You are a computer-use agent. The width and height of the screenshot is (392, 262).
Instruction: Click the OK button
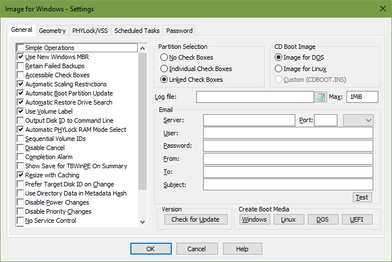point(151,249)
